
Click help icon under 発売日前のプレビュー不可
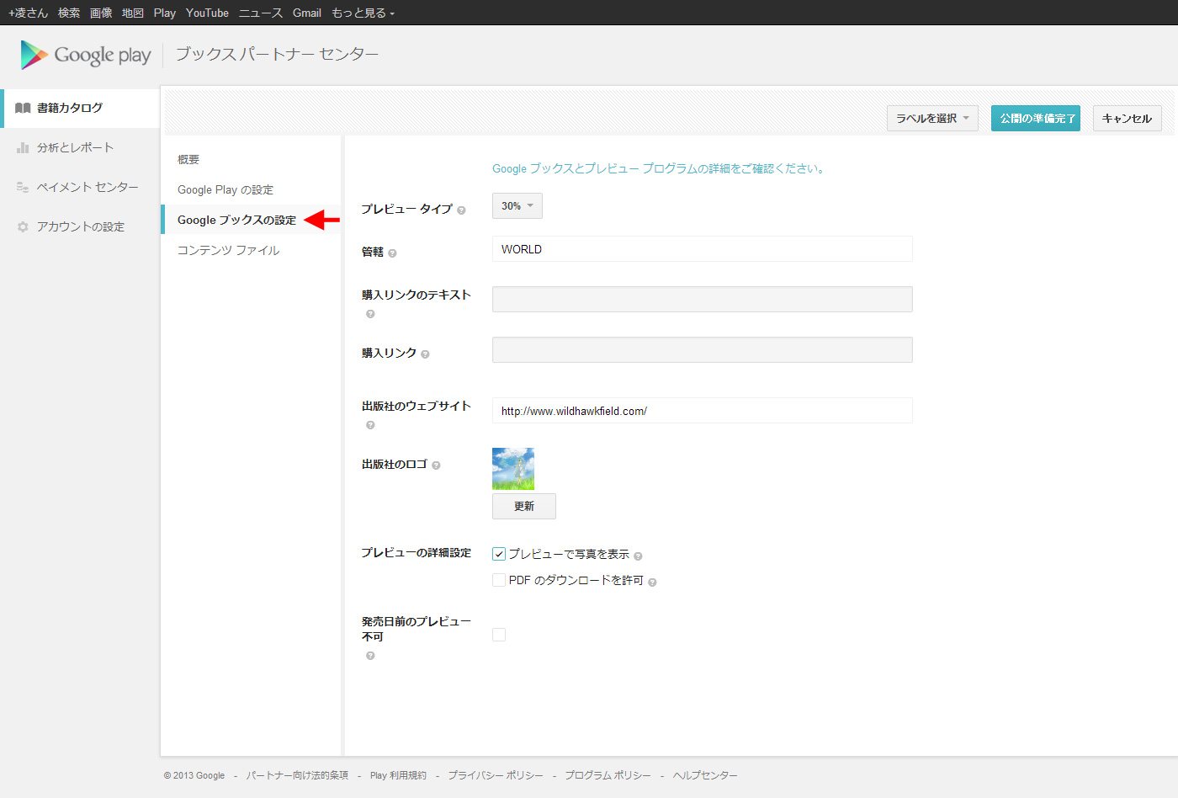370,656
